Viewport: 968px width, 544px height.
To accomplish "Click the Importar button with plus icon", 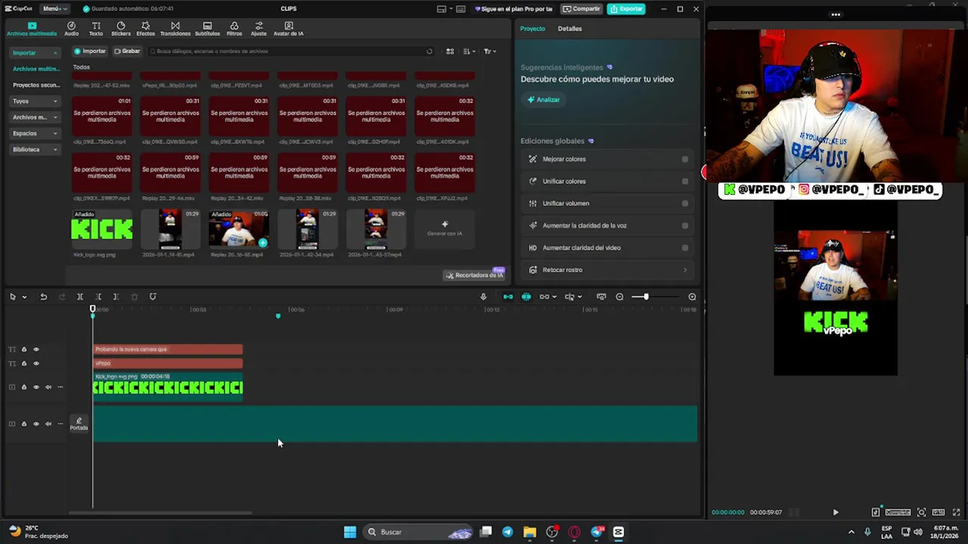I will click(90, 51).
